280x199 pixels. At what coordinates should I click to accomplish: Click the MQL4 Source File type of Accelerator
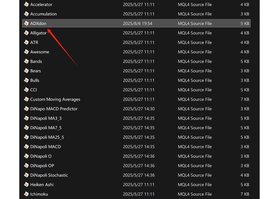pyautogui.click(x=195, y=5)
